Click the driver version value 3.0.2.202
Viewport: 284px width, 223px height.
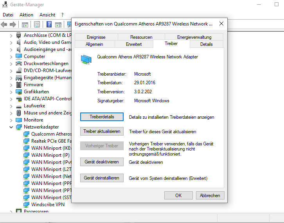143,92
